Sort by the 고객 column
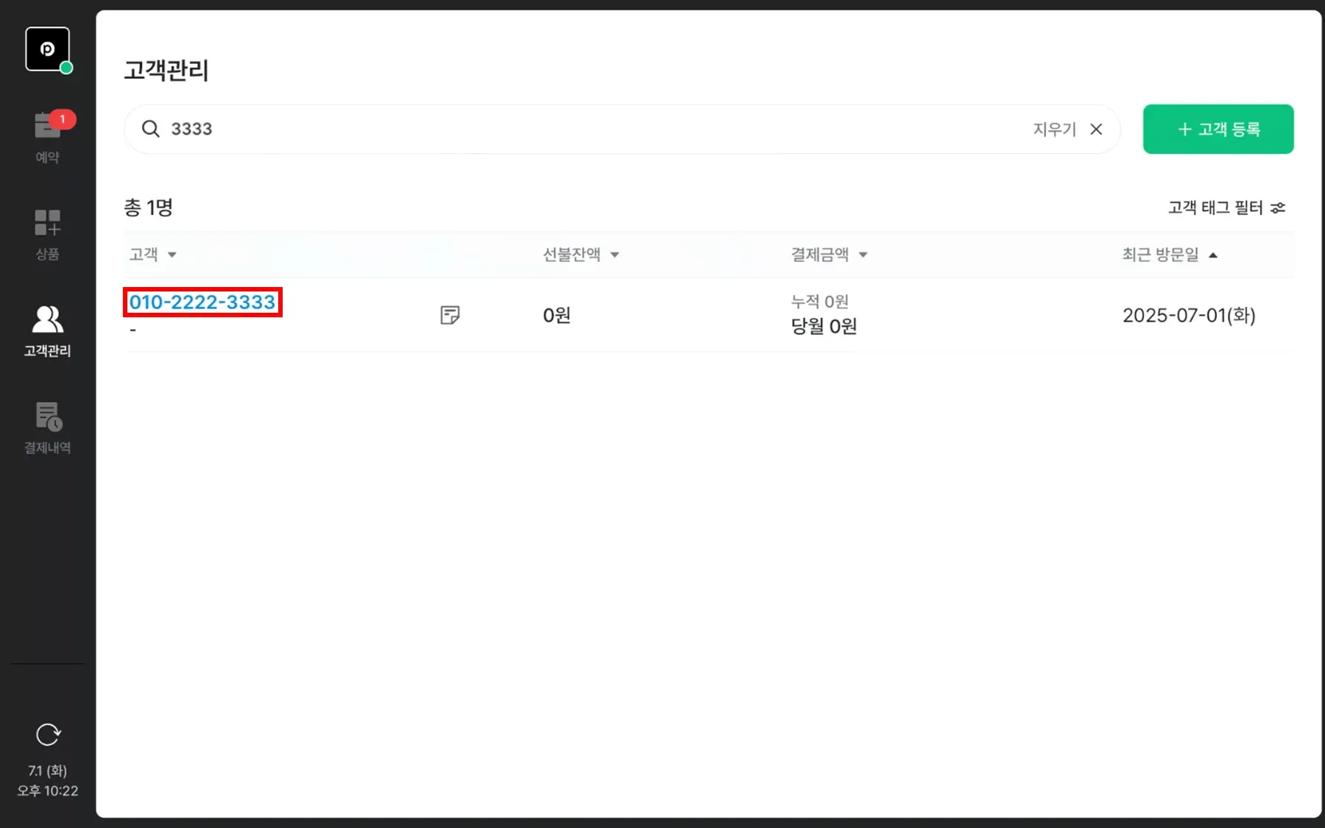Screen dimensions: 1325x828 153,255
